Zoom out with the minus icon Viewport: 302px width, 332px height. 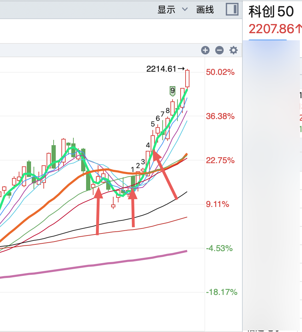click(x=219, y=50)
